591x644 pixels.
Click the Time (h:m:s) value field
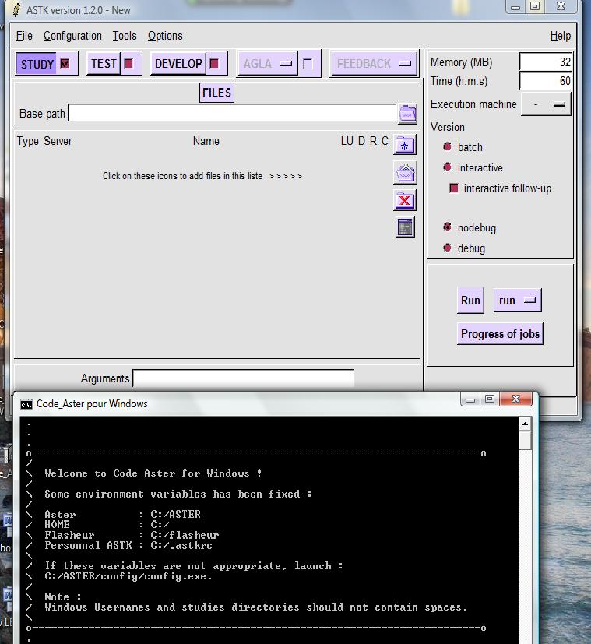pos(545,81)
